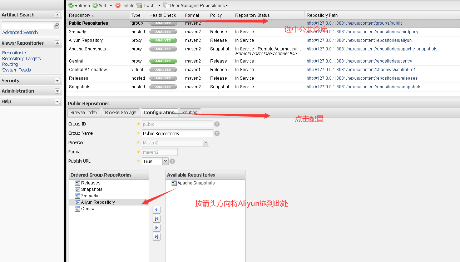Click help icon beside Group ID field

pos(217,124)
